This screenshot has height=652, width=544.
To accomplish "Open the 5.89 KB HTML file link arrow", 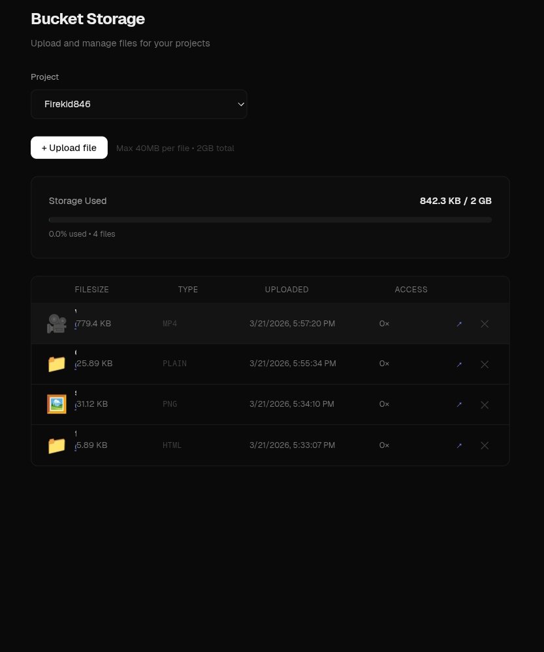I will [459, 445].
